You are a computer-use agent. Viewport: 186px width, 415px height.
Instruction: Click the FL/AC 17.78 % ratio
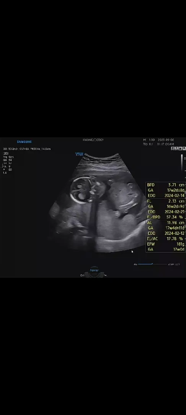166,239
